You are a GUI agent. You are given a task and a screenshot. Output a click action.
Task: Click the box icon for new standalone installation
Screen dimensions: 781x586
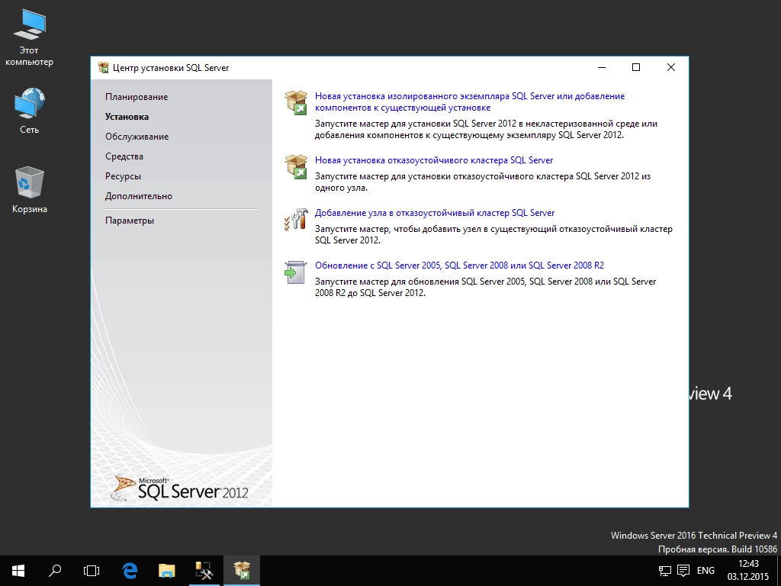point(296,103)
